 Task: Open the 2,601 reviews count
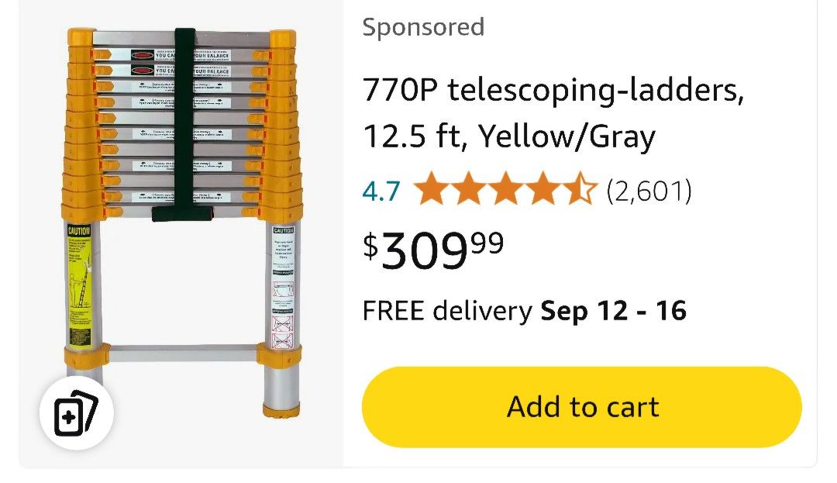[x=649, y=191]
